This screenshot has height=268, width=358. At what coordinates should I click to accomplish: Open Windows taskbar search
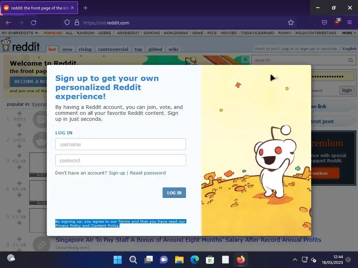[x=133, y=260]
